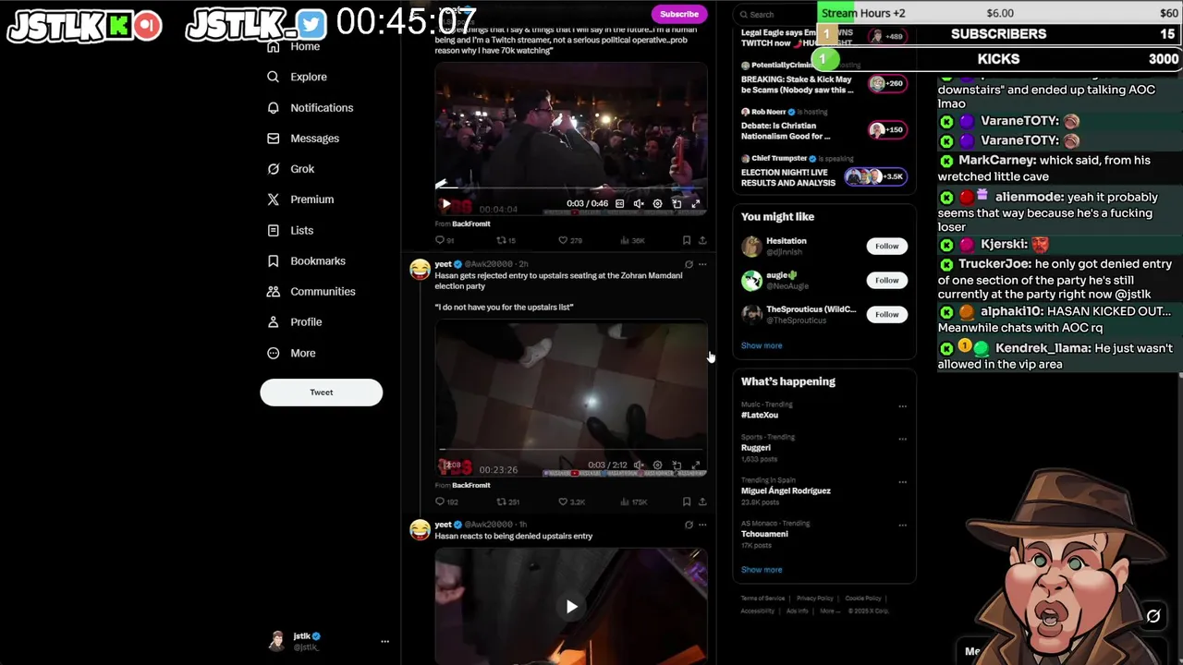Open jstlk account switcher ellipsis

[x=384, y=641]
